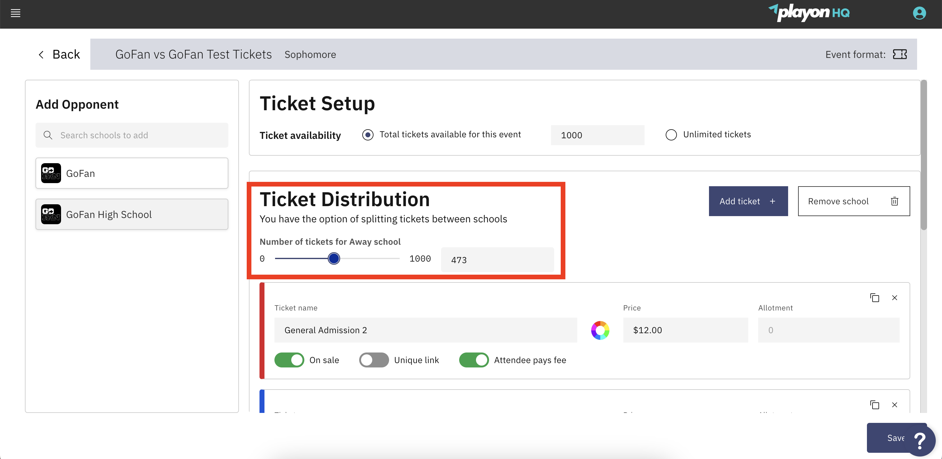
Task: Enable the Unique link toggle
Action: (374, 360)
